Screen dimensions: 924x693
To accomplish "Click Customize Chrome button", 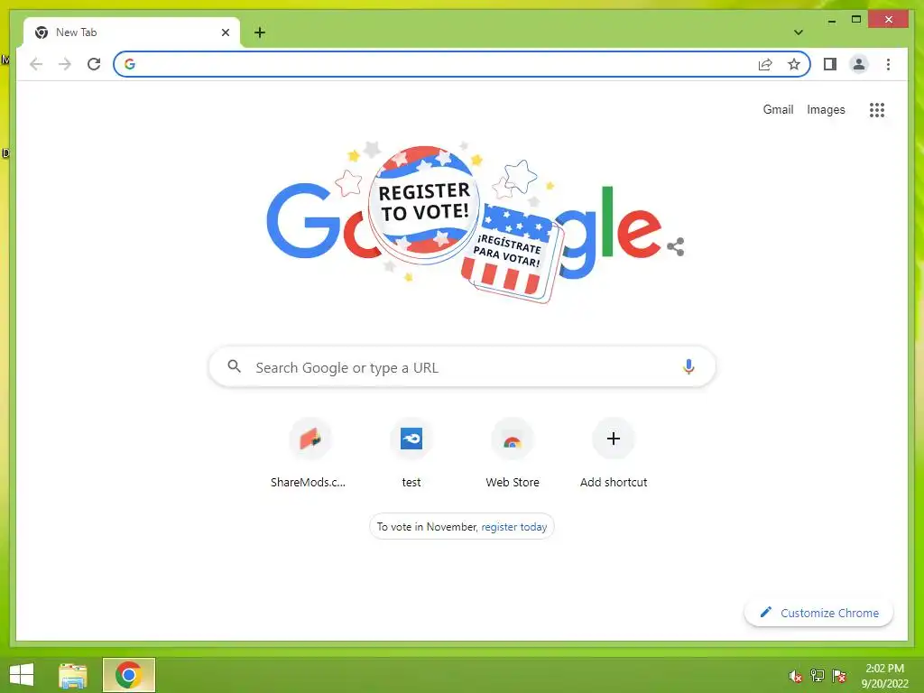I will 818,613.
